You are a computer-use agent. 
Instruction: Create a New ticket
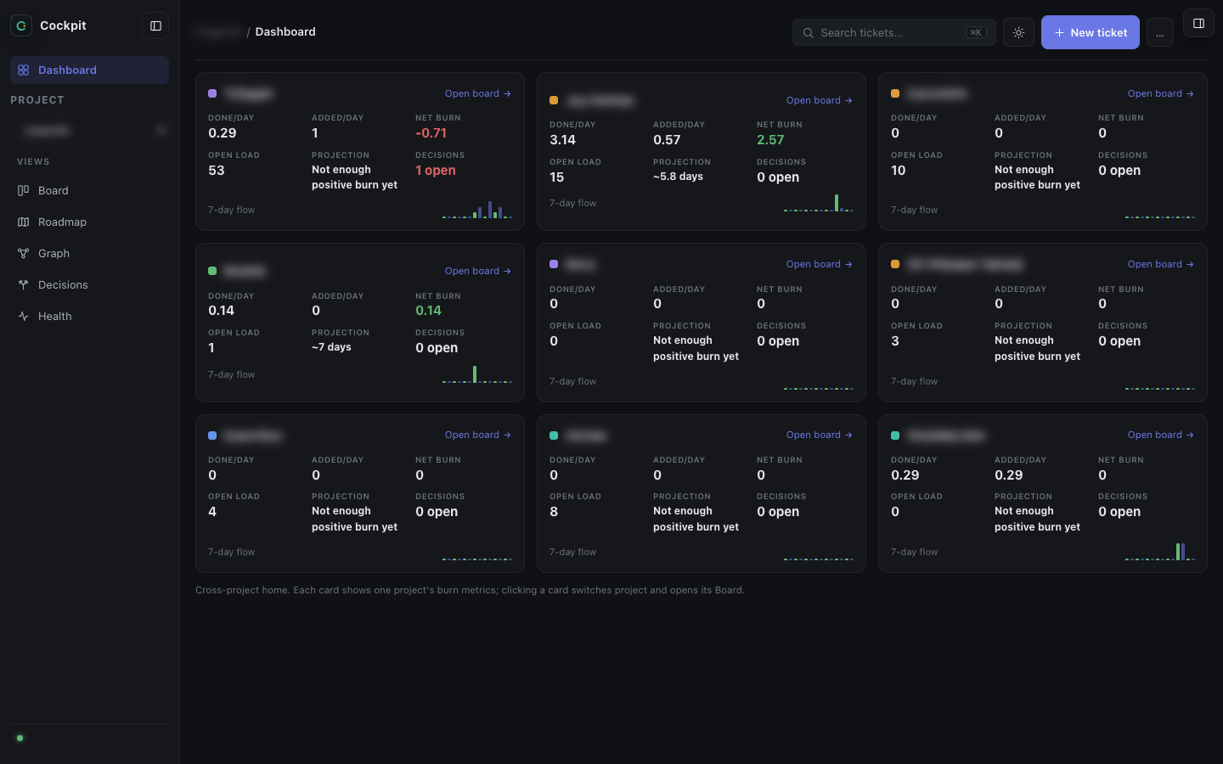click(1091, 32)
